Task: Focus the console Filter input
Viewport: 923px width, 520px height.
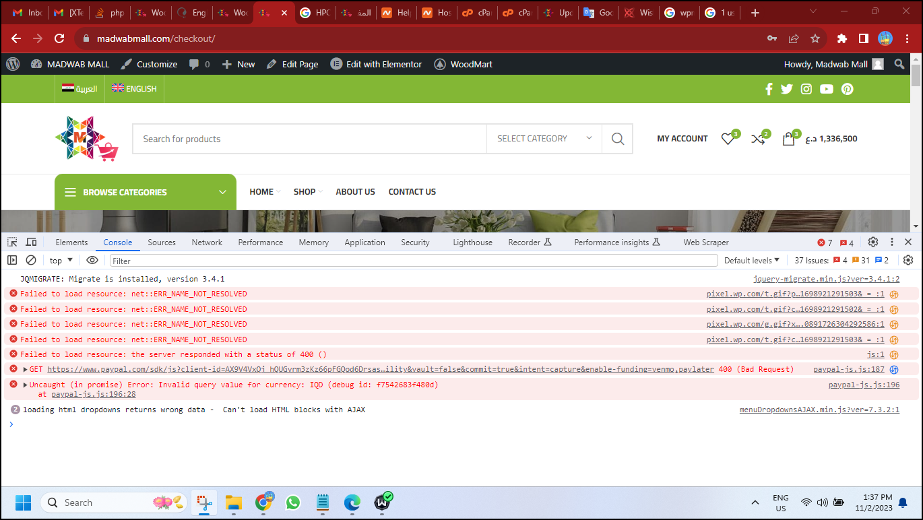Action: click(414, 261)
